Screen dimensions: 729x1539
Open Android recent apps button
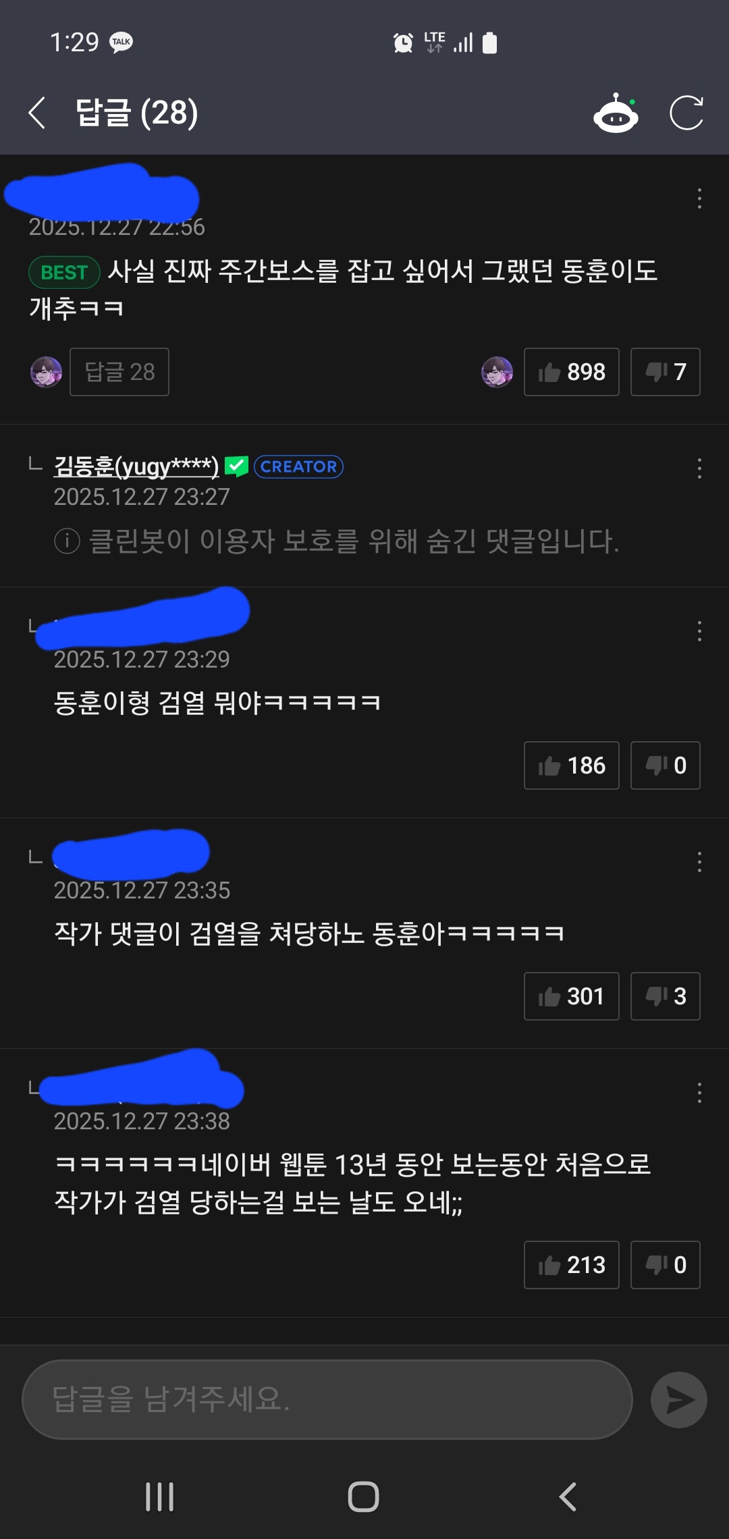160,1496
